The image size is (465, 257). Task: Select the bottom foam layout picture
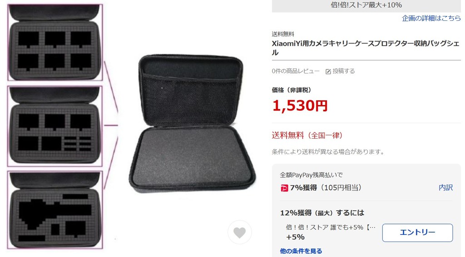pyautogui.click(x=55, y=210)
